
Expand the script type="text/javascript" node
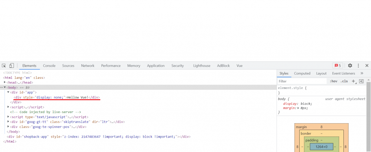pos(8,117)
